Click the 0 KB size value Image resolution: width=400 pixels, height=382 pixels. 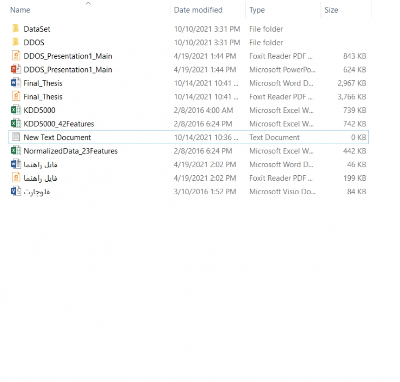tap(359, 138)
